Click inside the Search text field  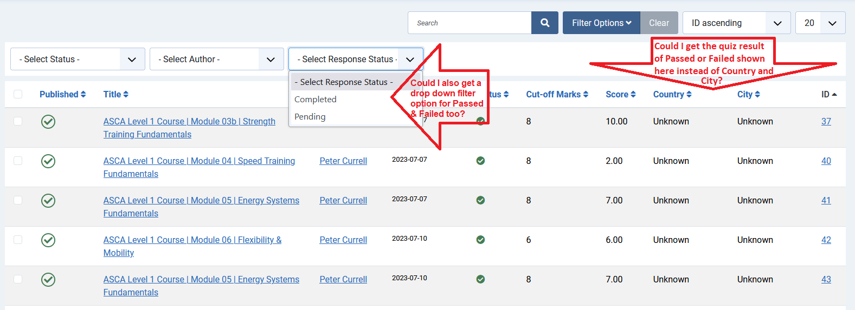click(470, 23)
